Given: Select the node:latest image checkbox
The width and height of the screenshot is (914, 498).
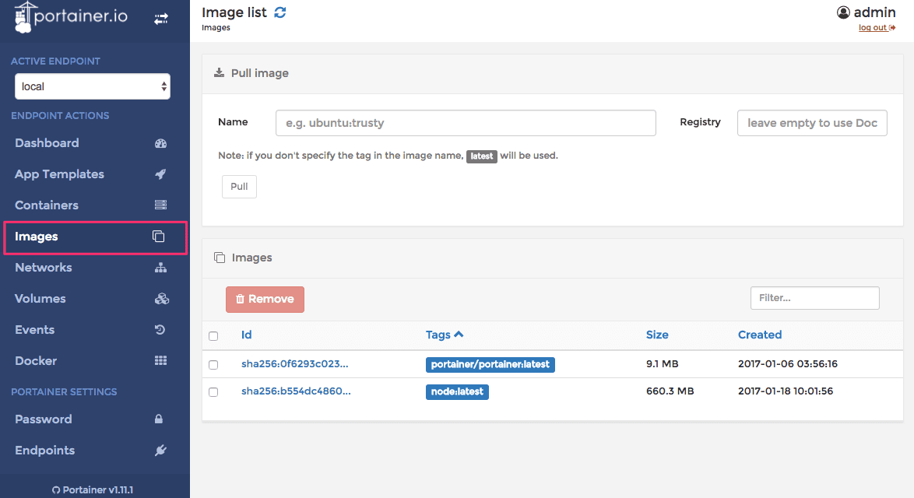Looking at the screenshot, I should pos(213,392).
